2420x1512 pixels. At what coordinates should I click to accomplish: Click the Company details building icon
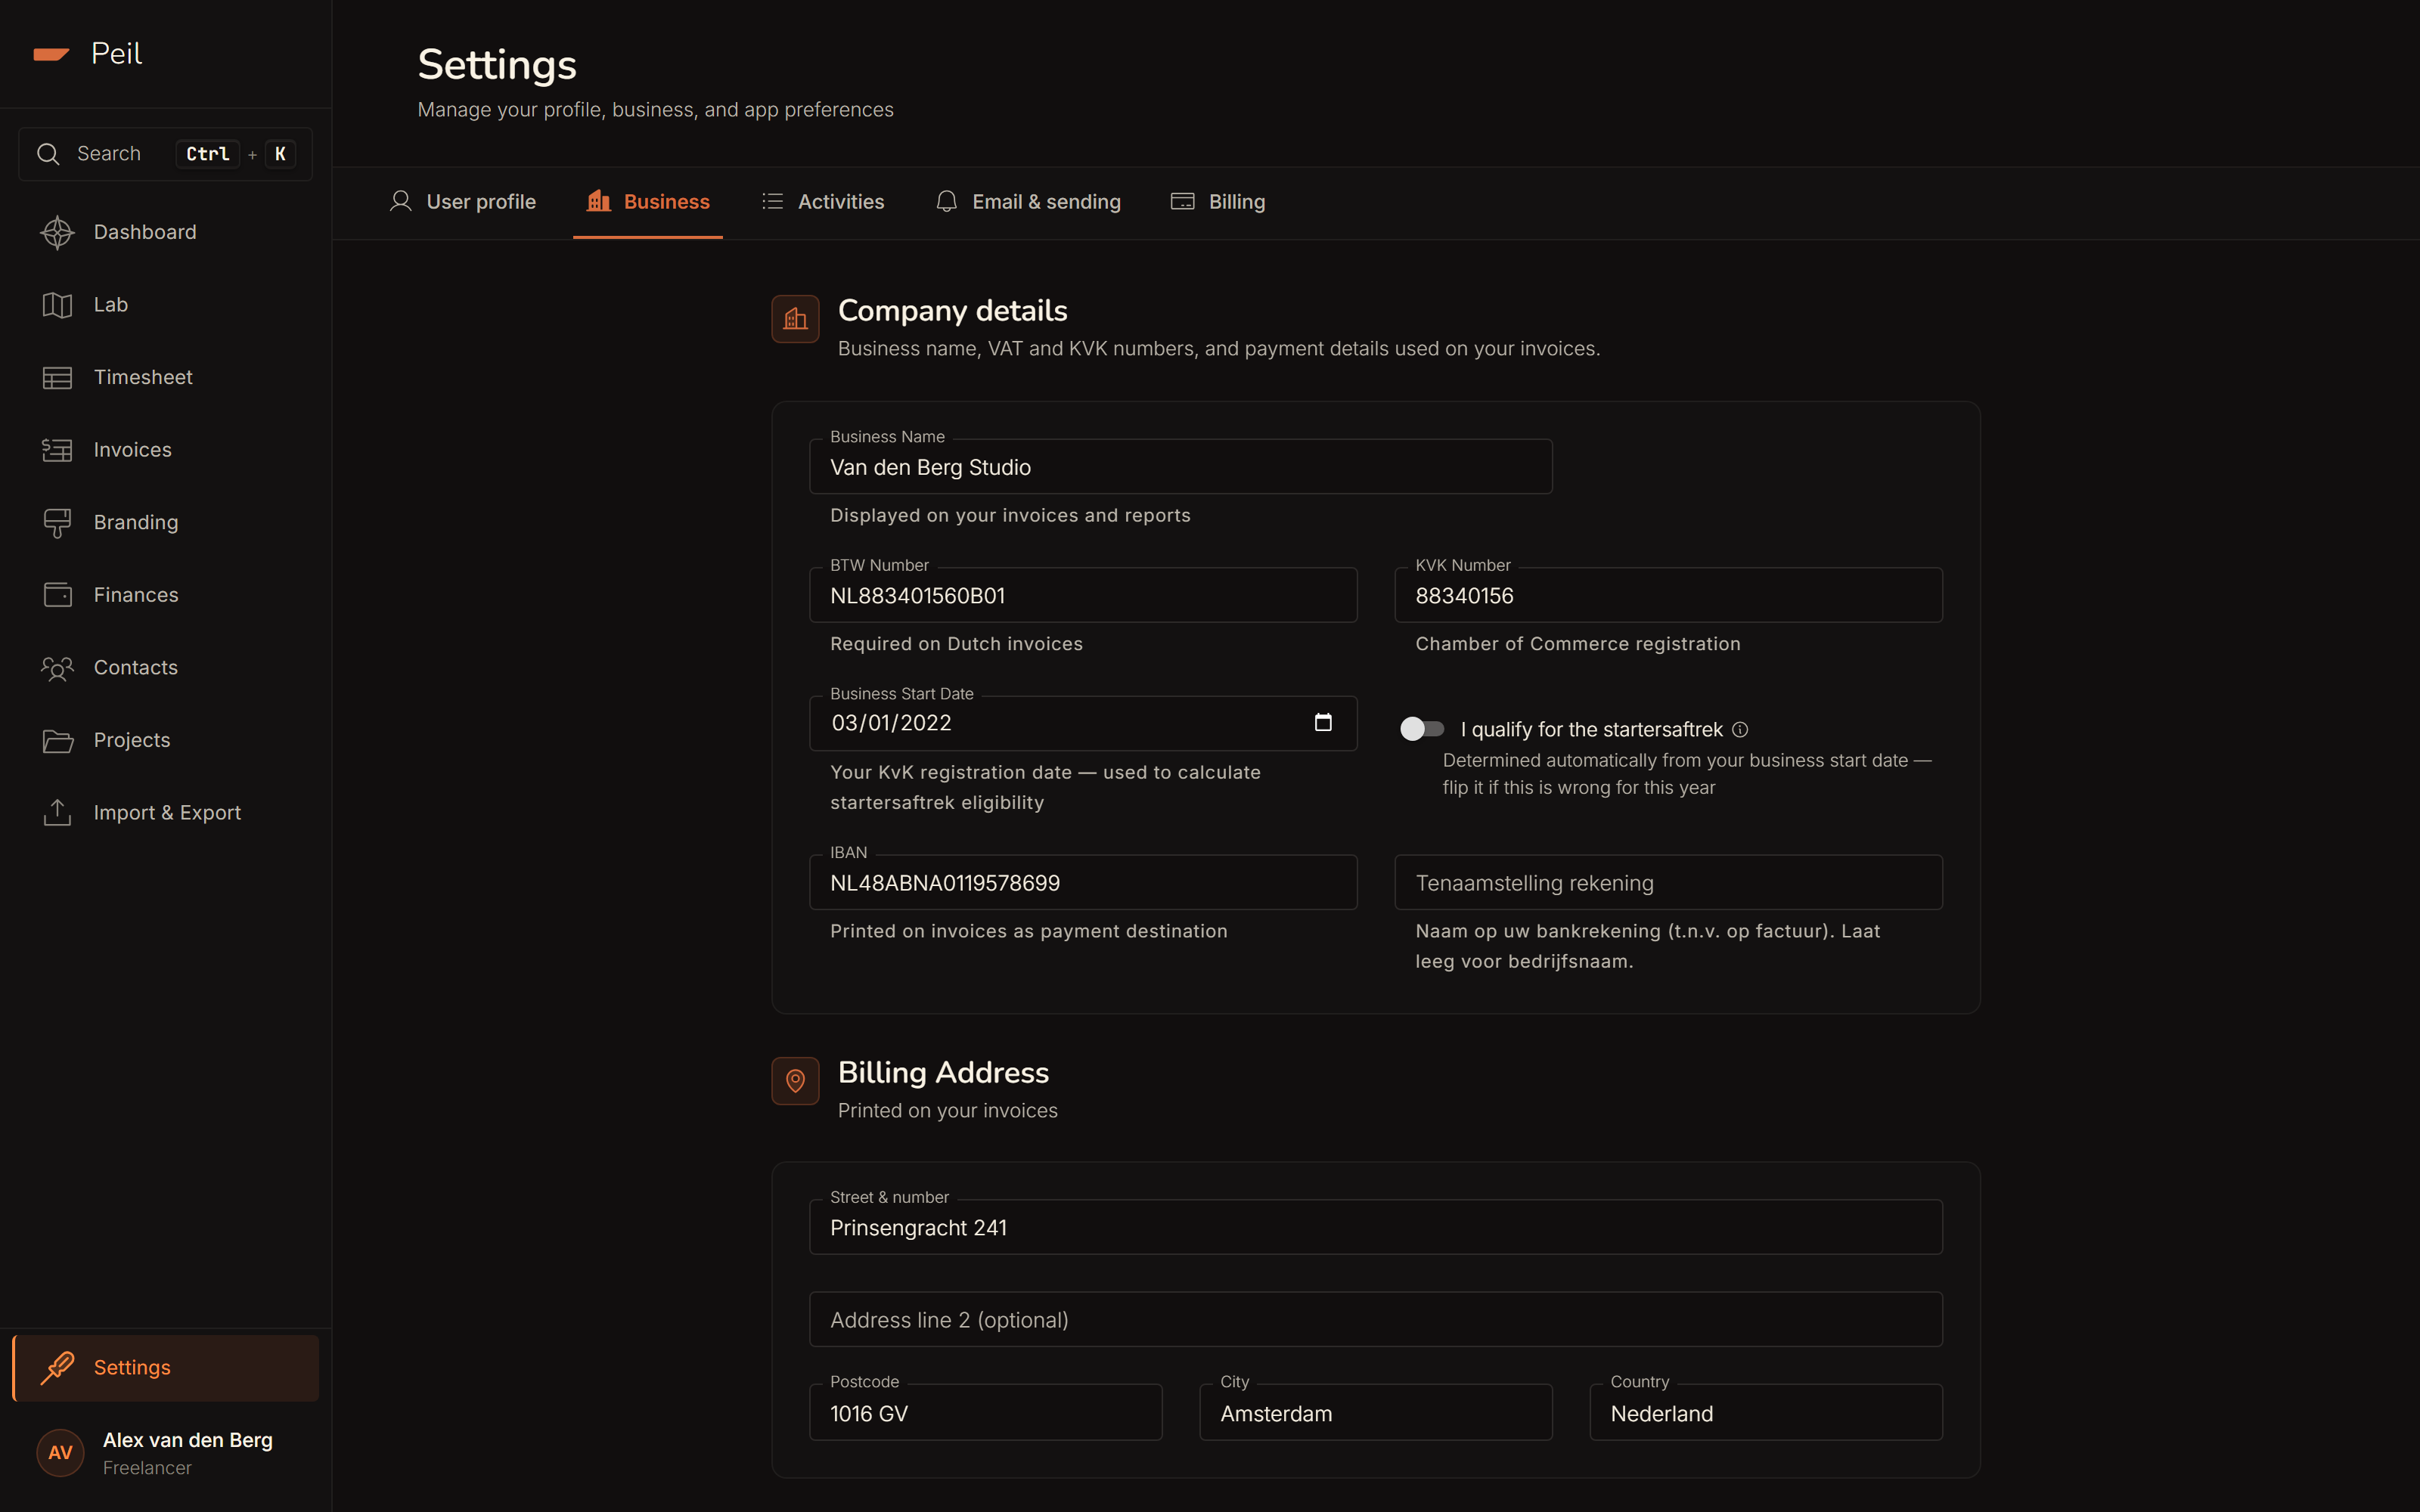[795, 319]
